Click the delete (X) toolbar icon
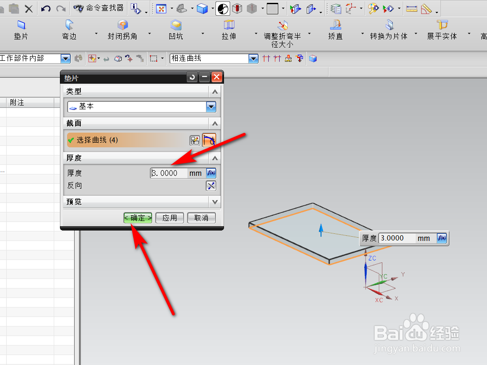487x365 pixels. pyautogui.click(x=29, y=9)
